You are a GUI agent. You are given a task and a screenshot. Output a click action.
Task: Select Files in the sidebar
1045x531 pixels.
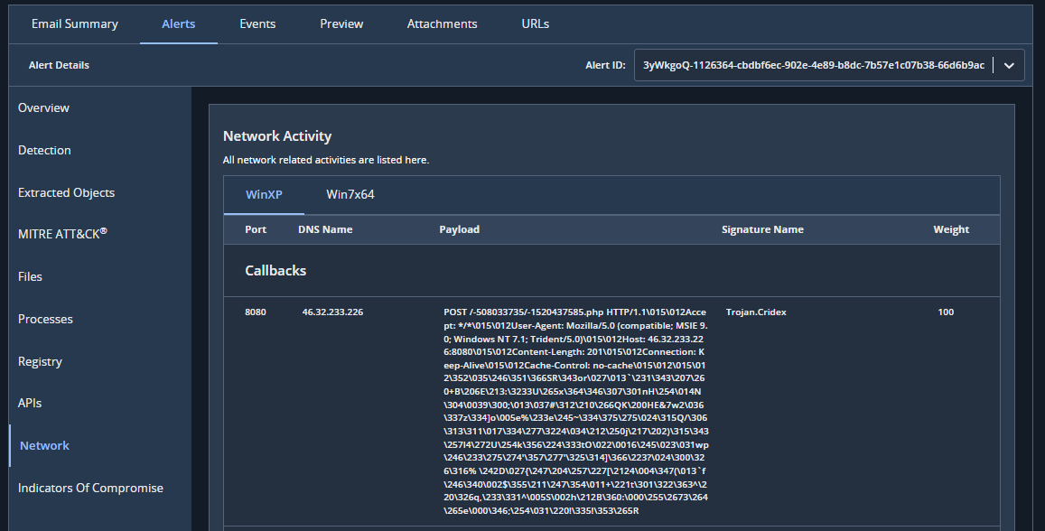[30, 276]
